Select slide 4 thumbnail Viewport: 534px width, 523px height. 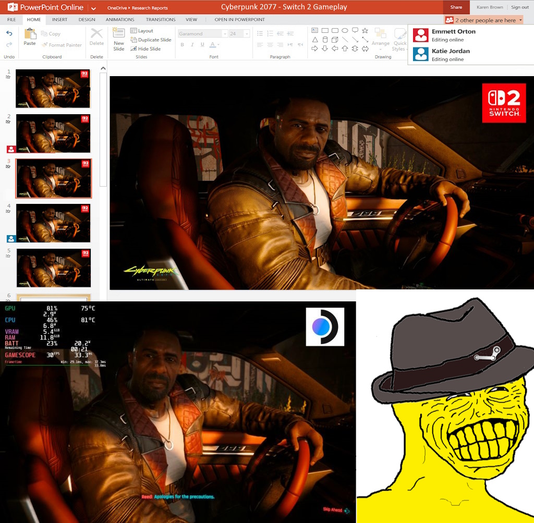pos(54,223)
